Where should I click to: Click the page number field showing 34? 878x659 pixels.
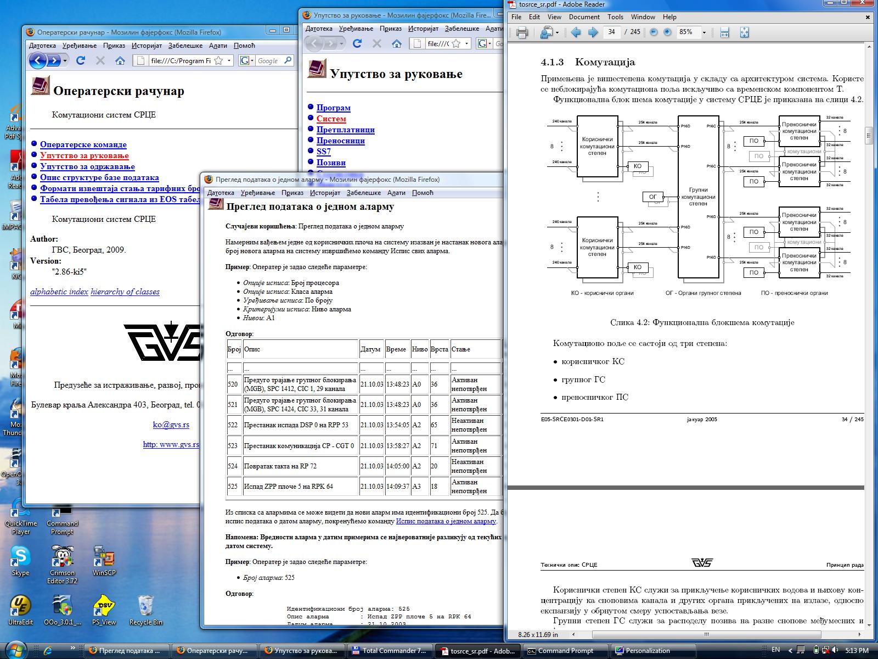point(611,32)
